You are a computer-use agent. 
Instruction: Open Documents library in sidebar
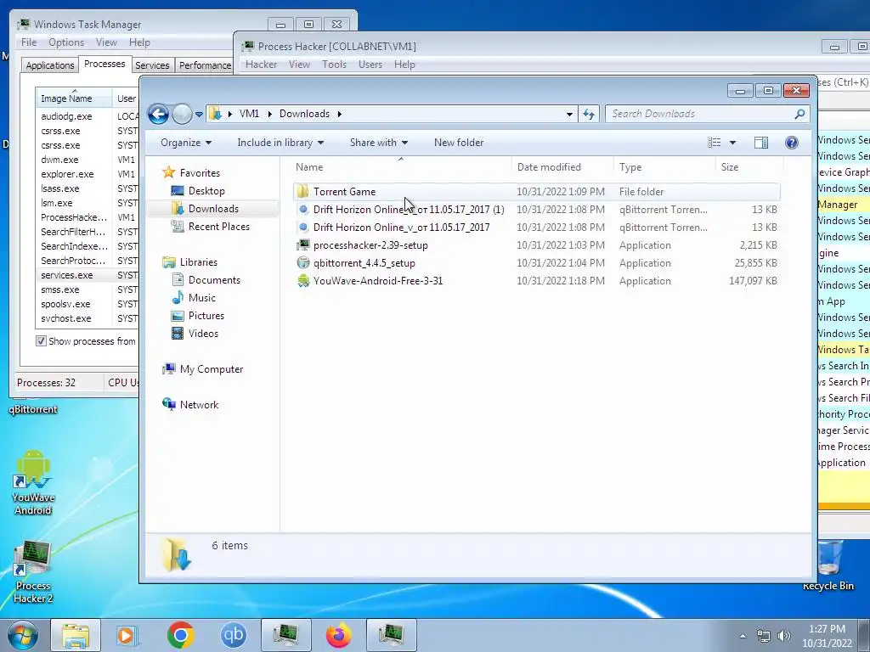tap(213, 280)
